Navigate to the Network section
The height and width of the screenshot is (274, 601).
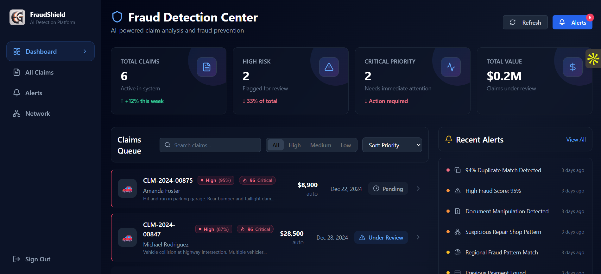[50, 113]
